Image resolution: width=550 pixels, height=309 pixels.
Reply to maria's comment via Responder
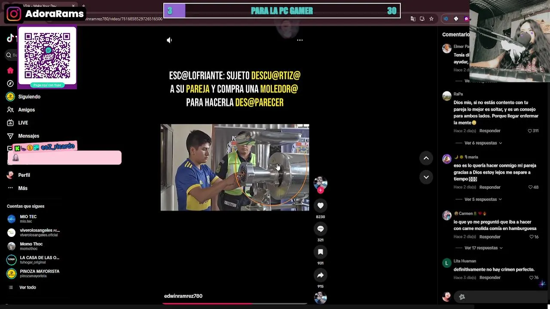click(490, 187)
